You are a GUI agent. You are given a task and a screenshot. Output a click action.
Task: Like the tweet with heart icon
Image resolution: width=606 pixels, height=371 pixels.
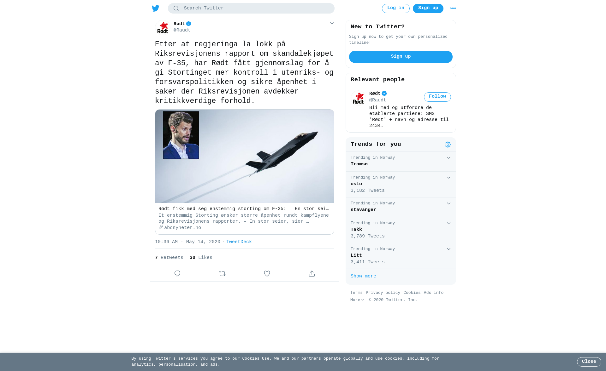pos(267,274)
